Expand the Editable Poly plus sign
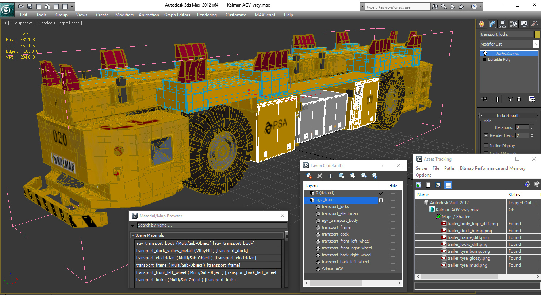The width and height of the screenshot is (541, 295). point(484,59)
